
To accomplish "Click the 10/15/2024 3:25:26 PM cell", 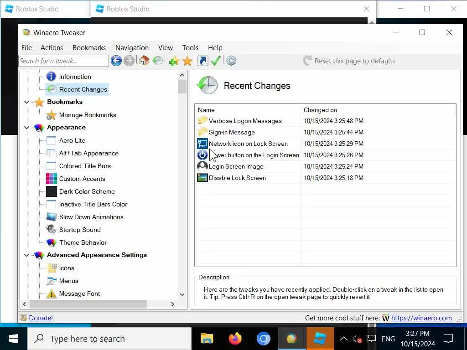I will point(333,155).
